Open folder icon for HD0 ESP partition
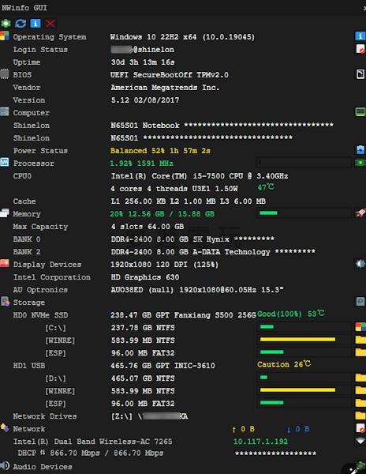Image resolution: width=366 pixels, height=474 pixels. (x=360, y=352)
